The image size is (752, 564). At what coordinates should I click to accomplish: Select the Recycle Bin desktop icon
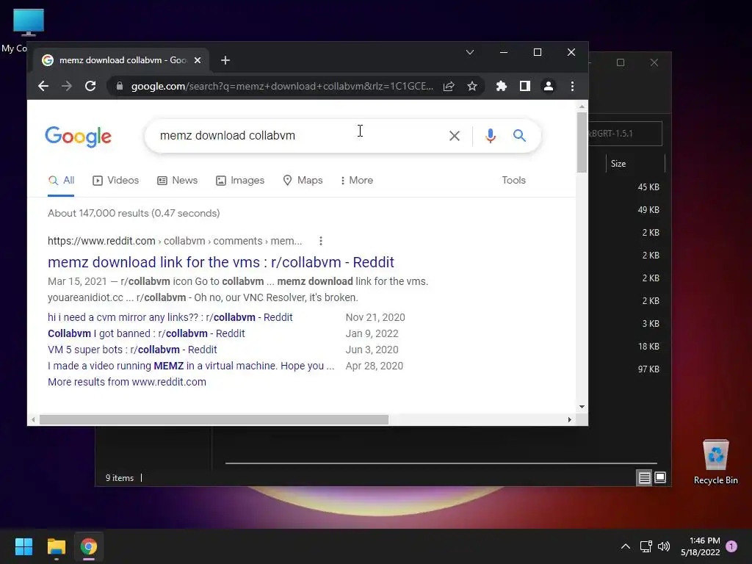(715, 461)
